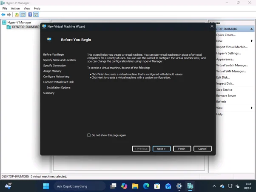Click the Finish button in wizard

click(x=182, y=149)
